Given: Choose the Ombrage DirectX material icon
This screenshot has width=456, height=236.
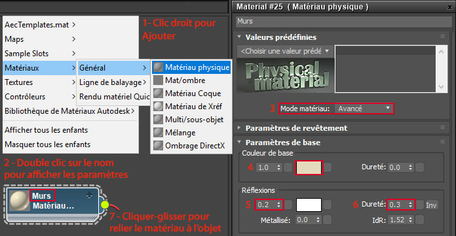Looking at the screenshot, I should click(x=158, y=146).
